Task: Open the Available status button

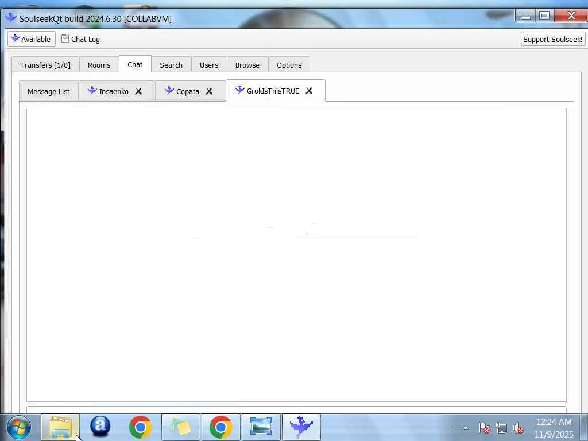Action: point(32,39)
